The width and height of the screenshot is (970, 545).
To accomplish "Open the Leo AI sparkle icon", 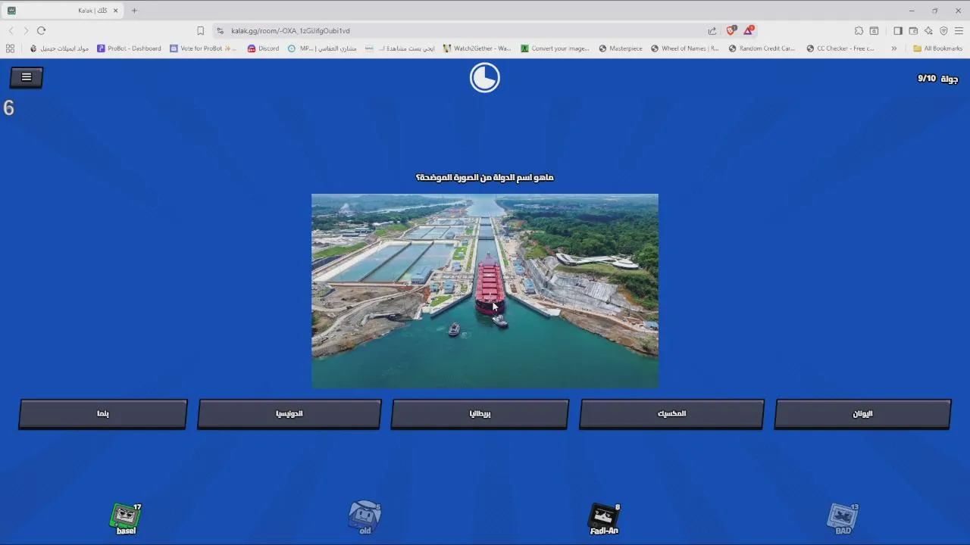I will pos(928,31).
